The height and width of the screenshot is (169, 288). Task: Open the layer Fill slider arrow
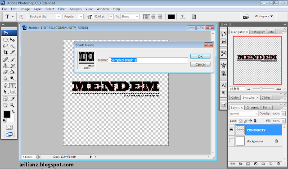[x=283, y=121]
